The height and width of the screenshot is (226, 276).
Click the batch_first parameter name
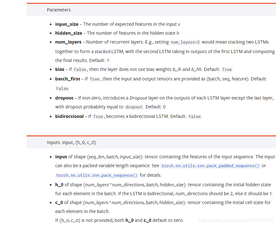(68, 79)
